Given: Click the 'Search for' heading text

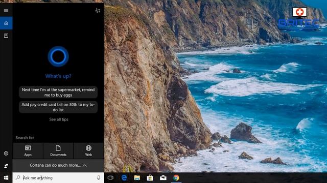Looking at the screenshot, I should [25, 138].
